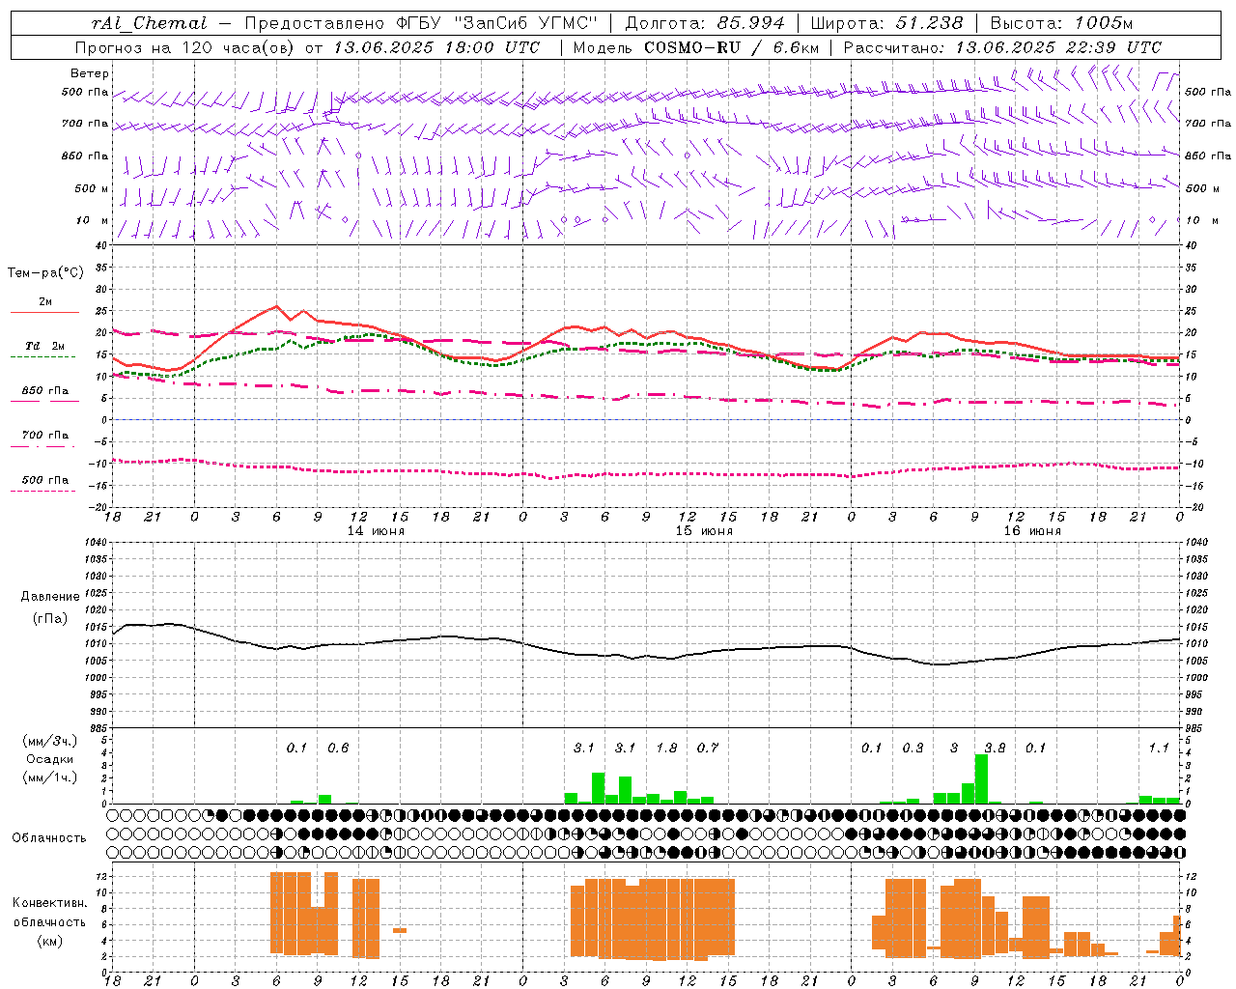Screen dimensions: 1236x989
Task: Click the 850 гПа temperature legend entry
Action: [45, 391]
